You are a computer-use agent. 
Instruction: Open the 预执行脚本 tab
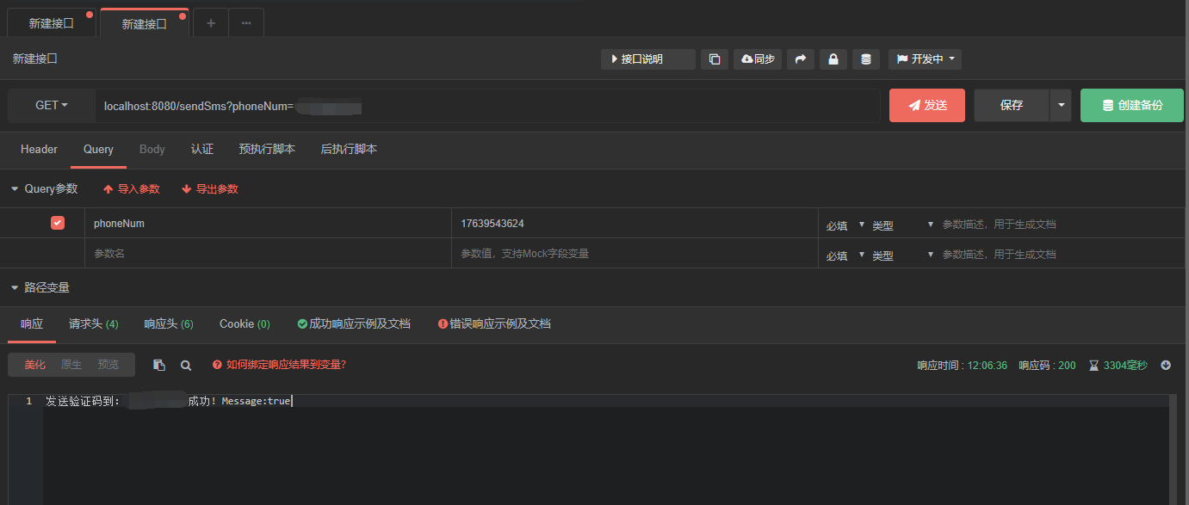(267, 149)
